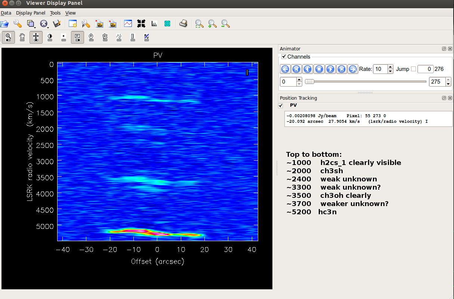The width and height of the screenshot is (454, 299).
Task: Select the rectangle region mouse tool
Action: coord(77,37)
